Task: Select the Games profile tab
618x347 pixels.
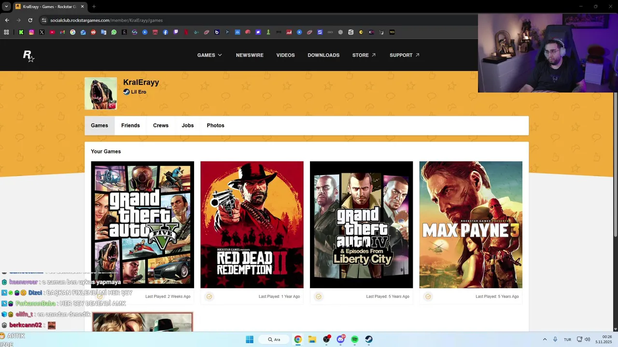Action: [99, 125]
